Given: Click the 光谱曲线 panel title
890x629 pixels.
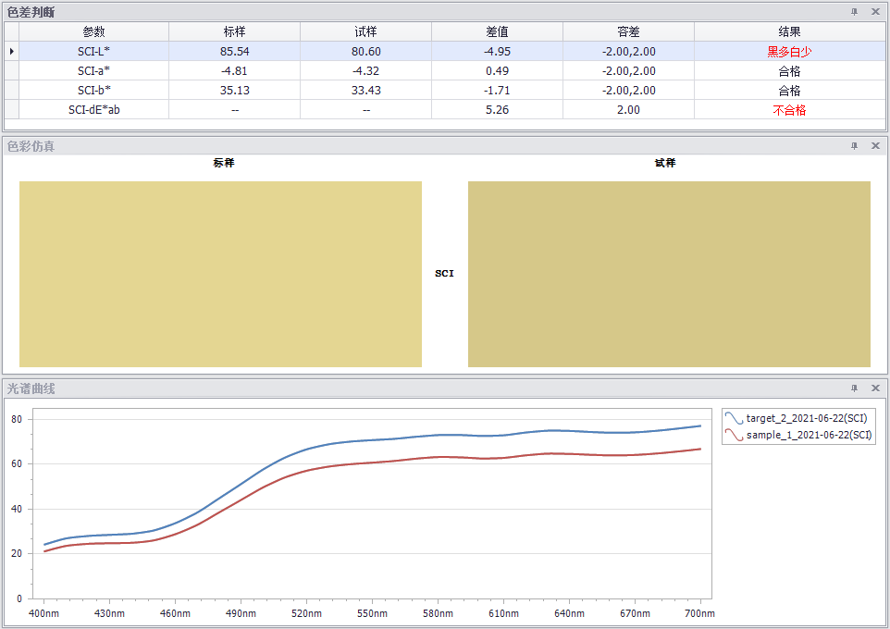Looking at the screenshot, I should [x=31, y=388].
